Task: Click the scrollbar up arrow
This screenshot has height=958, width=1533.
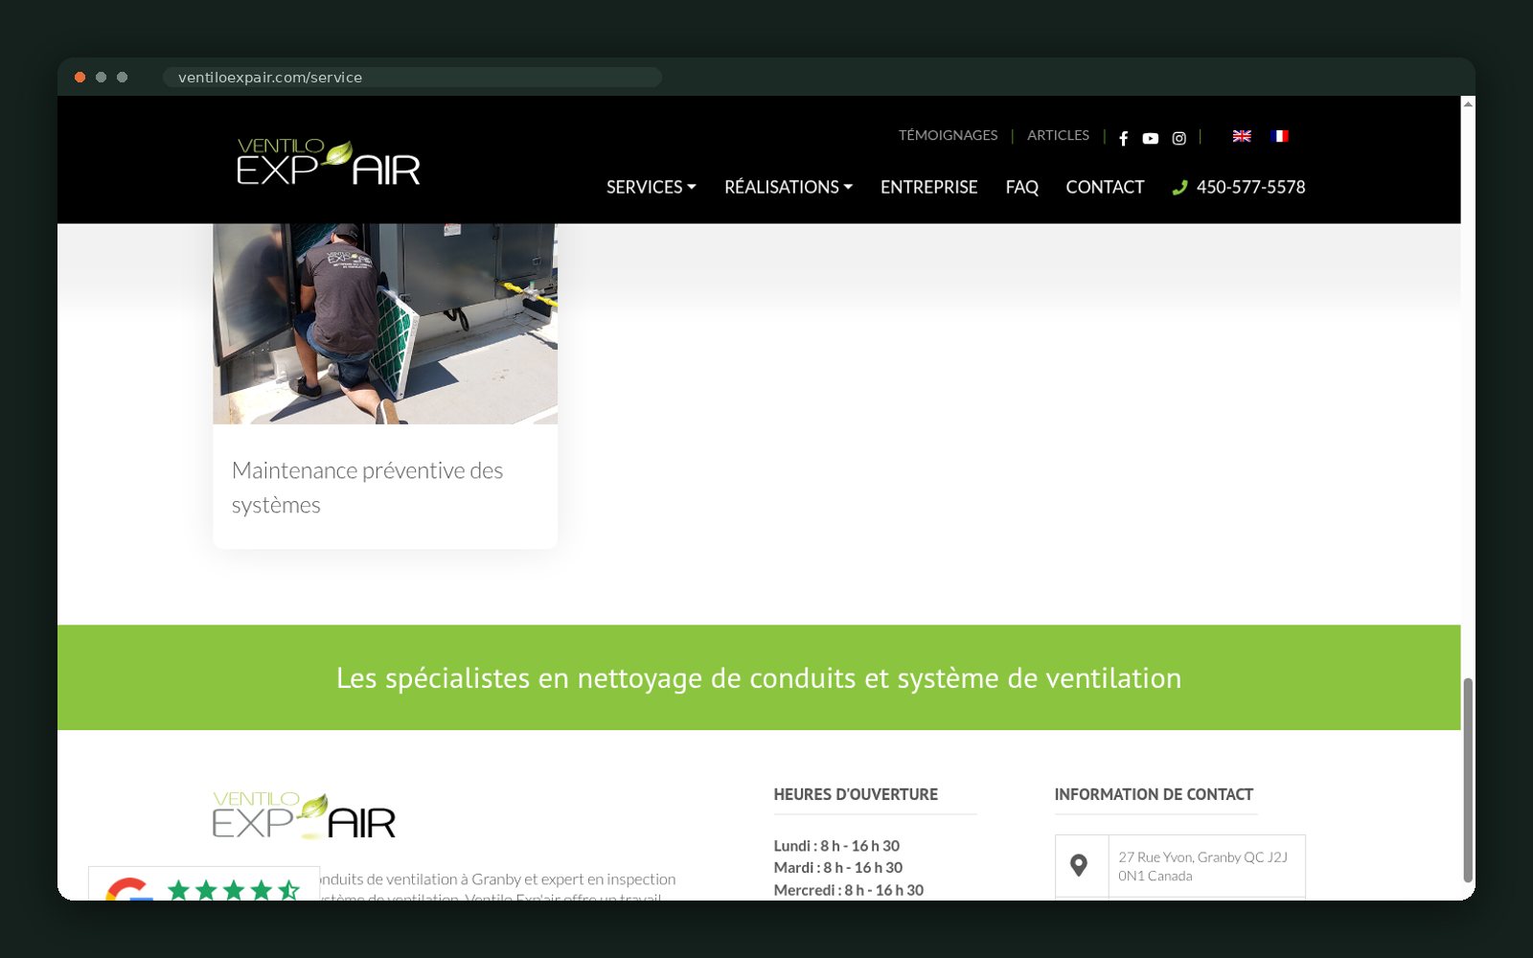Action: (1468, 103)
